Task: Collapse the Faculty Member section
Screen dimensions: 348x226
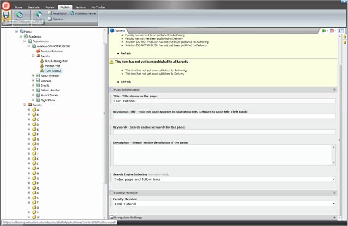Action: [334, 193]
